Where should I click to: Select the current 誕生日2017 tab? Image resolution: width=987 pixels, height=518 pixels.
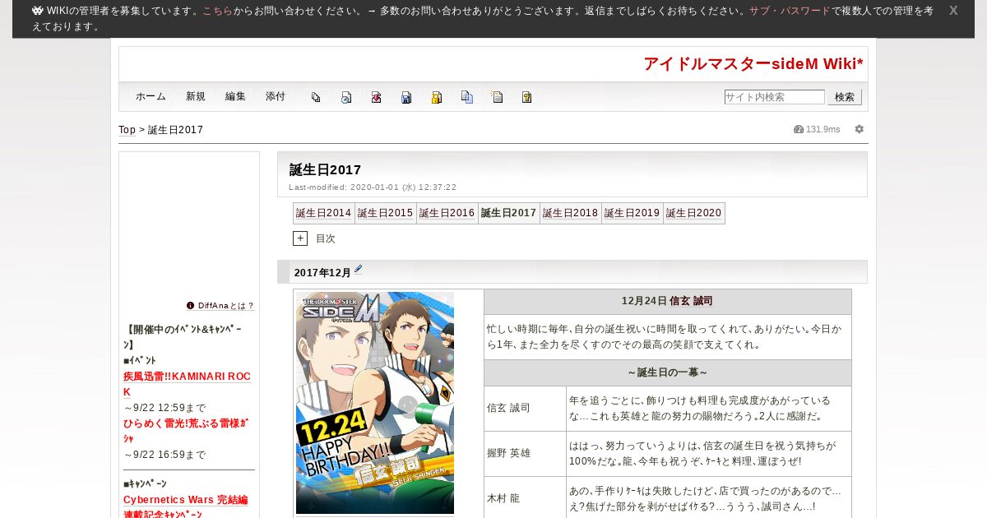[509, 213]
